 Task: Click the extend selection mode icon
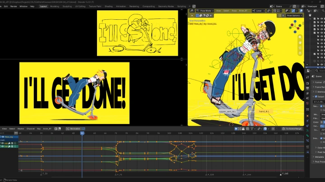pyautogui.click(x=200, y=15)
